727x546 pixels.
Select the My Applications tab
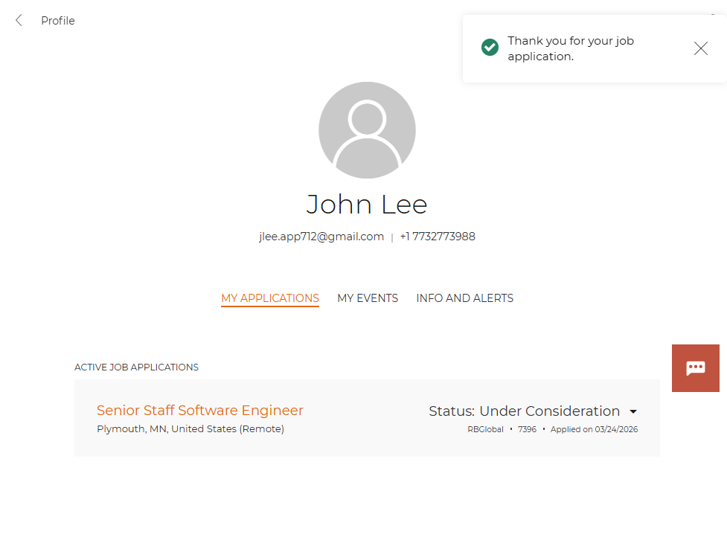[x=270, y=298]
